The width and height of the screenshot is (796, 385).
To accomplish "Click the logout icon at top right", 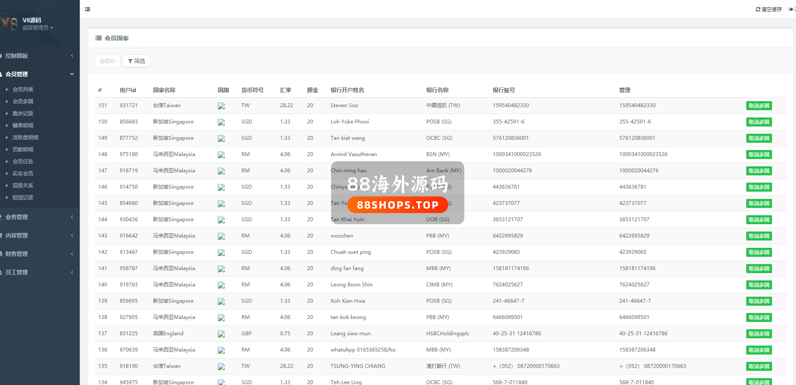I will tap(791, 9).
